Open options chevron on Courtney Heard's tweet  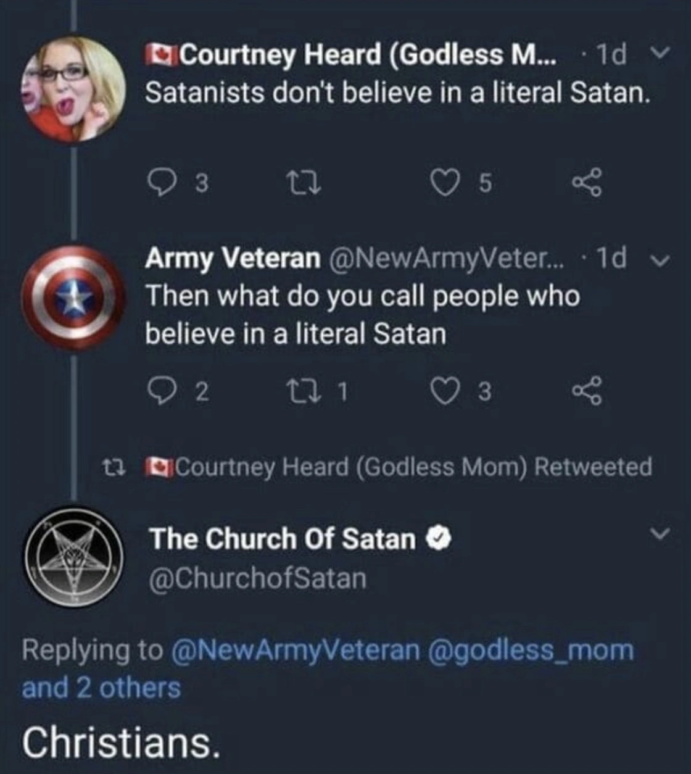pyautogui.click(x=660, y=56)
